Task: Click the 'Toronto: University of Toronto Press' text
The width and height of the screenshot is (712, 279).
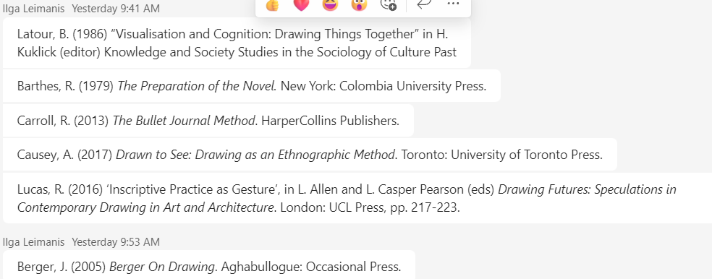Action: click(x=502, y=155)
